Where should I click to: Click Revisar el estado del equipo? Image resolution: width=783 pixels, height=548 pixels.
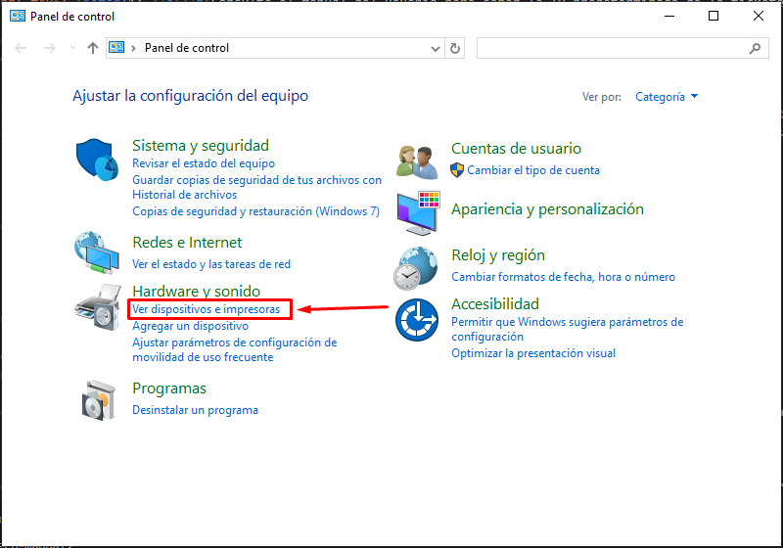coord(204,163)
